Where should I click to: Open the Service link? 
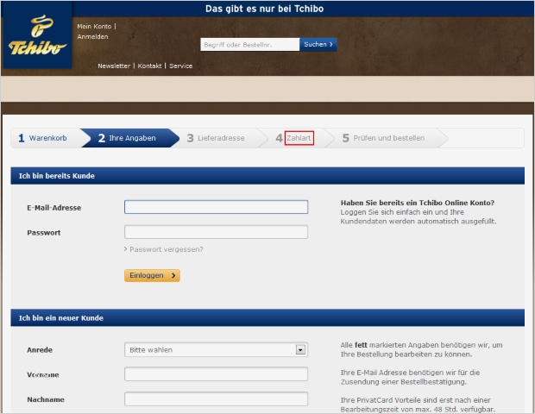(x=181, y=66)
